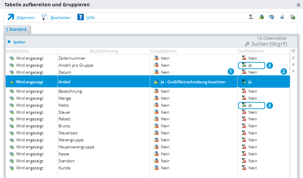303x178 pixels.
Task: Toggle Gruppieren 'Nein' for the Hauptwarengruppe row
Action: [165, 147]
